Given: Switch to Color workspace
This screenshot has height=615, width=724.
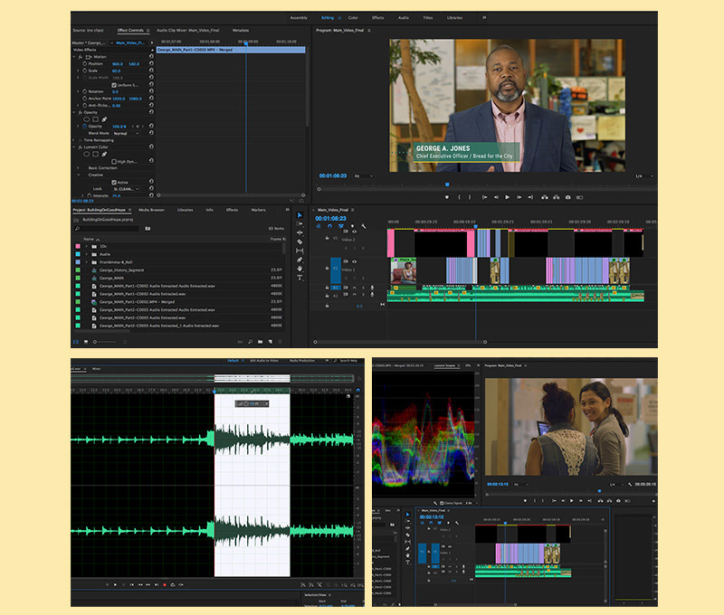Looking at the screenshot, I should [x=353, y=17].
